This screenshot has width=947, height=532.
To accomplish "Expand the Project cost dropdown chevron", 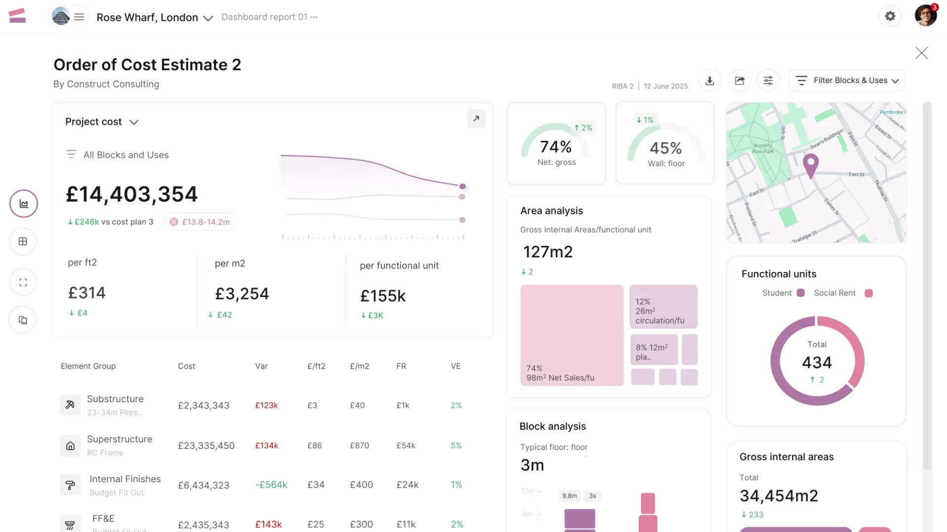I will [x=134, y=122].
